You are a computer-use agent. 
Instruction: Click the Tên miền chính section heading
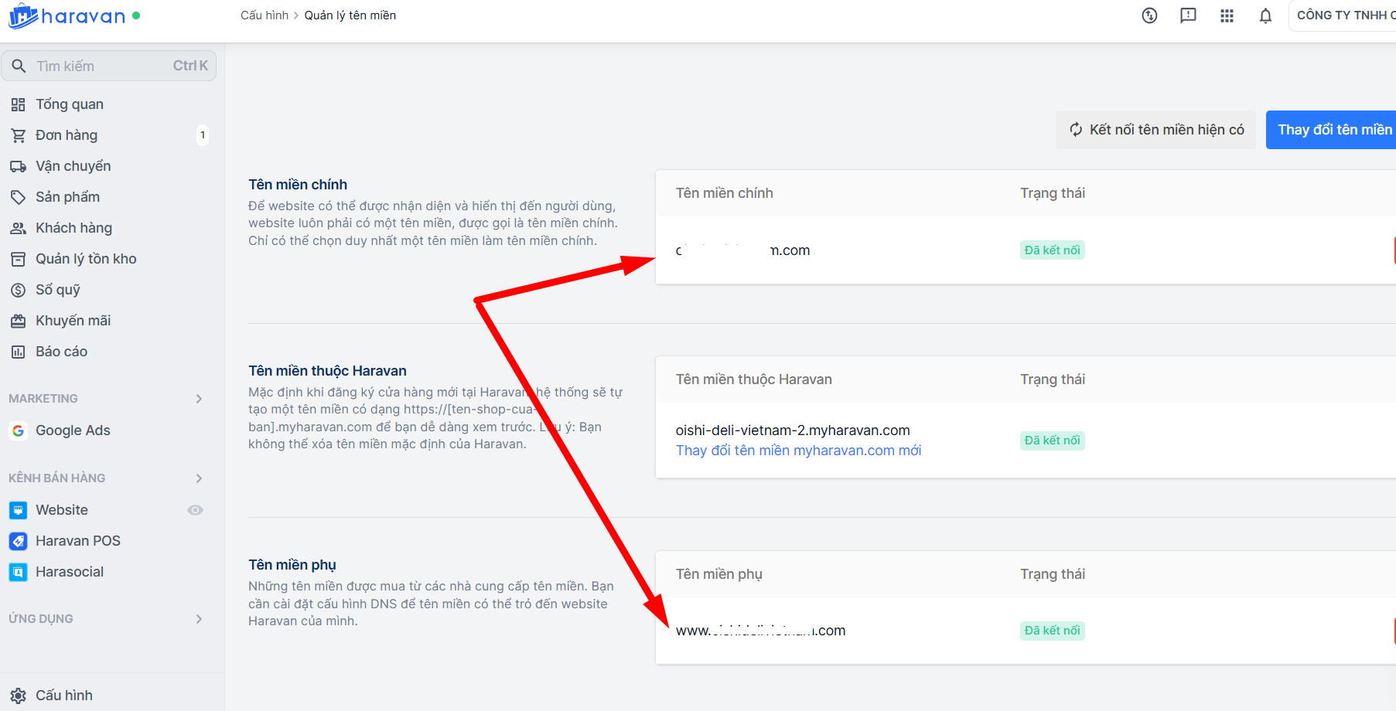pos(298,185)
